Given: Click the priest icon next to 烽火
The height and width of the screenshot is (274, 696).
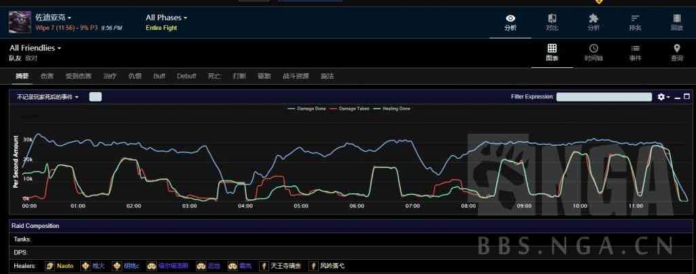Looking at the screenshot, I should coord(85,266).
